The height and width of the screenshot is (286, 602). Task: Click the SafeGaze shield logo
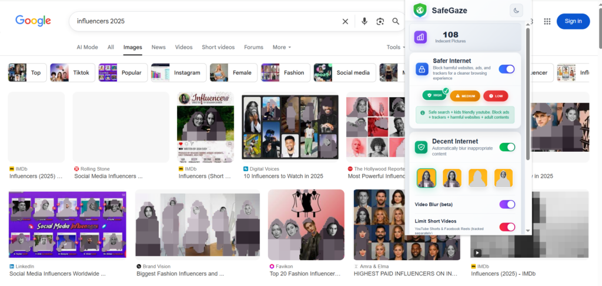point(420,10)
